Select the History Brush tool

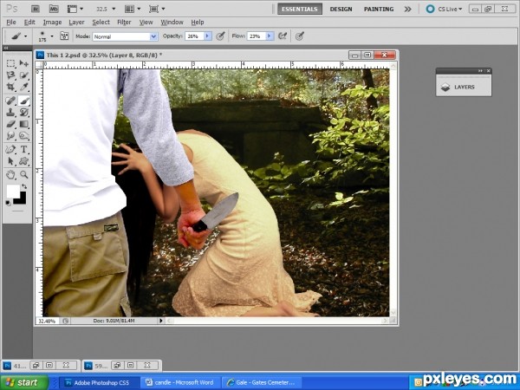pos(24,113)
